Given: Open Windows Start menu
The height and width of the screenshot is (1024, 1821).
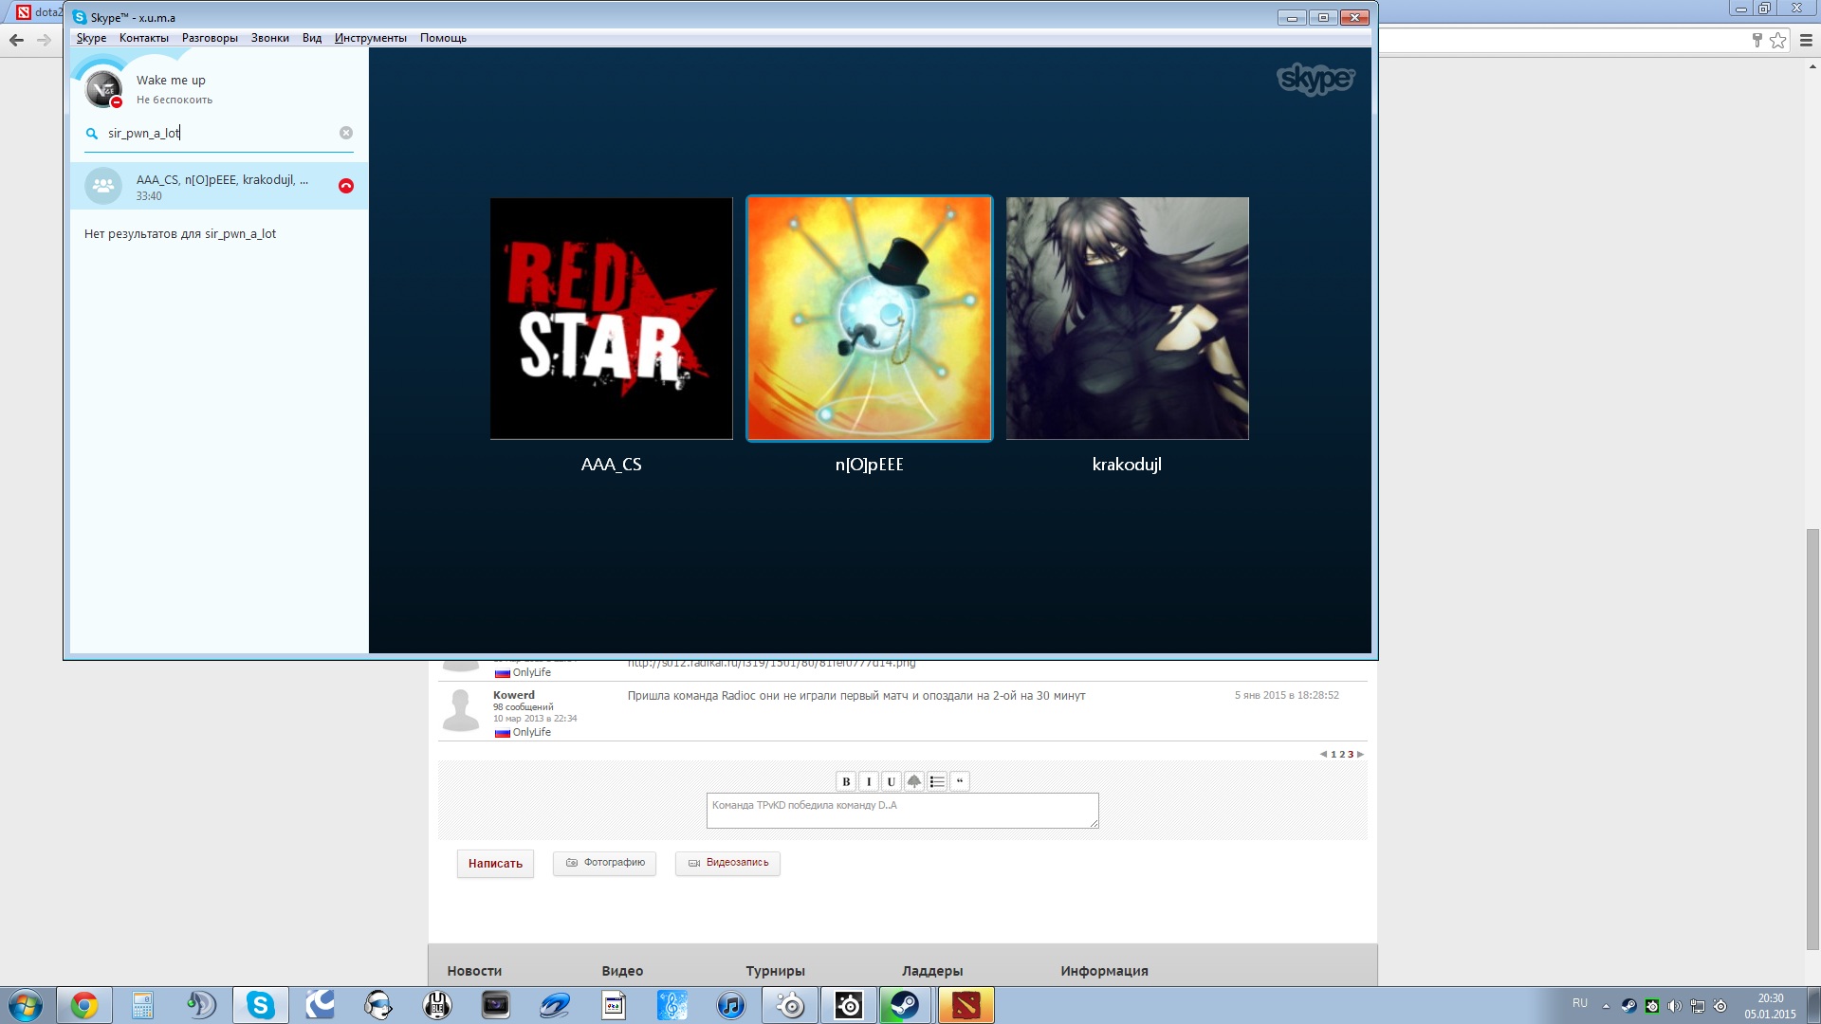Looking at the screenshot, I should (26, 1005).
